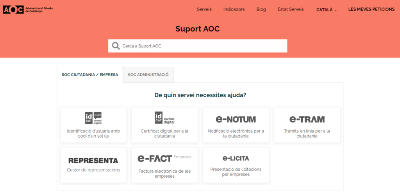Image resolution: width=400 pixels, height=196 pixels.
Task: Open the idCAT certificate logo
Action: tap(164, 117)
